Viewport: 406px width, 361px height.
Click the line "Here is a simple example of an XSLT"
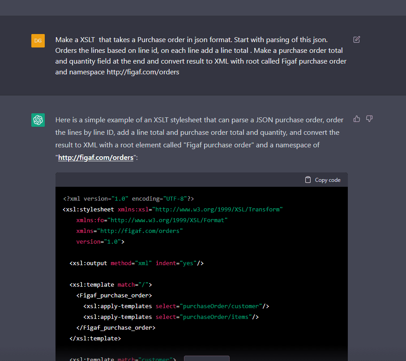[199, 120]
